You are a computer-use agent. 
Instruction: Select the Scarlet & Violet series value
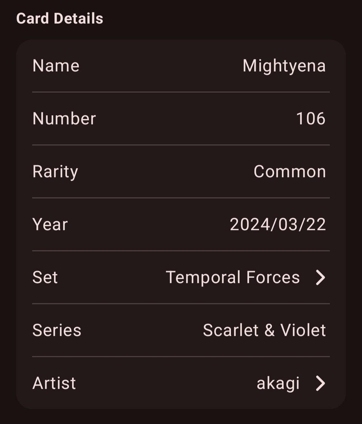tap(264, 331)
